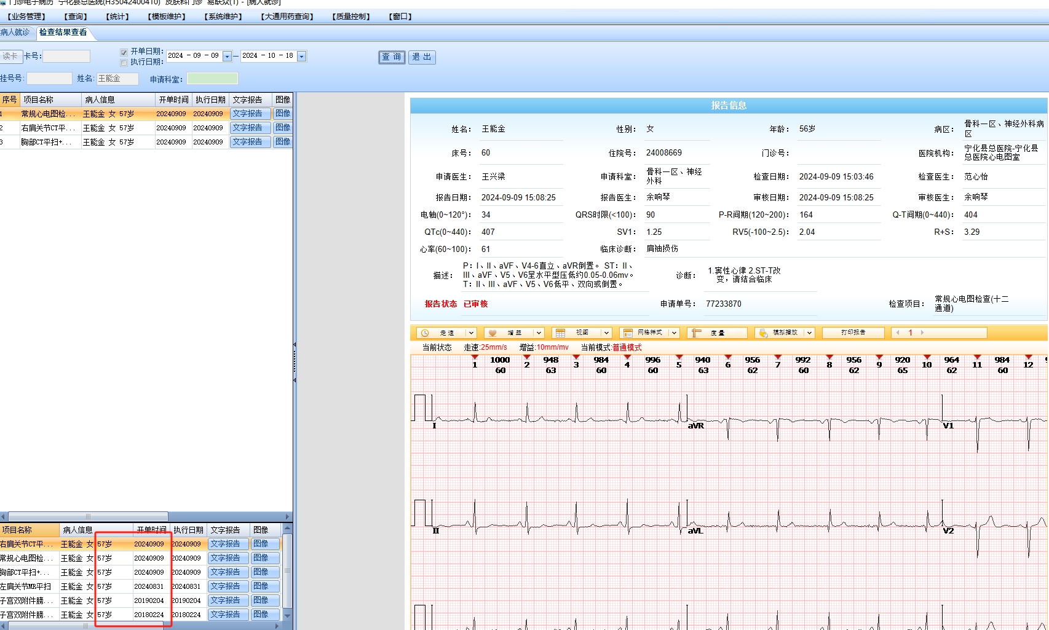1049x630 pixels.
Task: Click the 网格样式 grid style icon
Action: (x=628, y=333)
